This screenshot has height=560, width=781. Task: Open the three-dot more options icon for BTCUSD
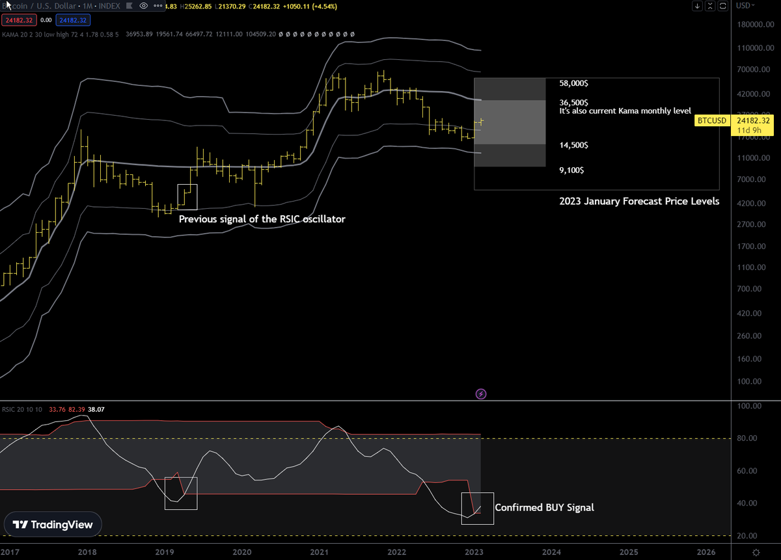[x=158, y=6]
